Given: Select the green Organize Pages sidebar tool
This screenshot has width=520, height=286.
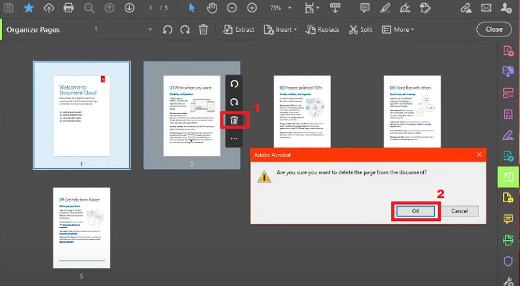Looking at the screenshot, I should click(508, 177).
